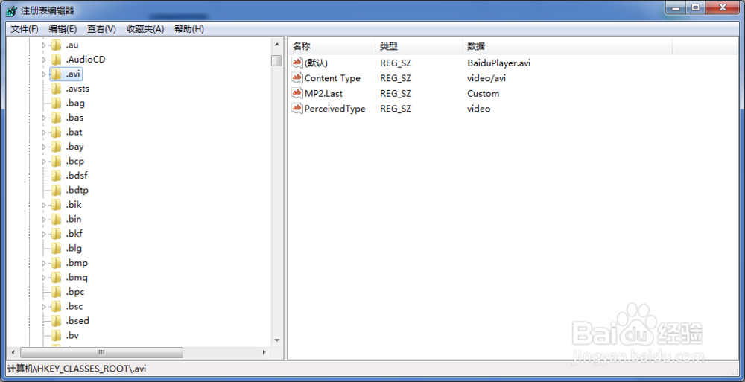Image resolution: width=745 pixels, height=382 pixels.
Task: Click the .bdtp folder icon
Action: [57, 191]
